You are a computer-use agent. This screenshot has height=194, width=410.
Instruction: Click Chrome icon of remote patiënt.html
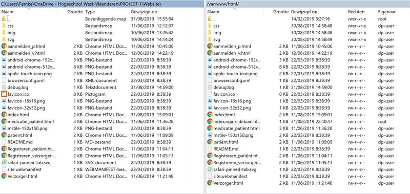[x=210, y=142]
